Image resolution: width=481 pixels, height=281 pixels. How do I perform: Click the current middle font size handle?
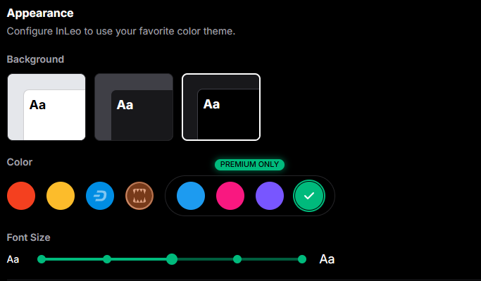click(172, 259)
